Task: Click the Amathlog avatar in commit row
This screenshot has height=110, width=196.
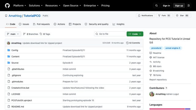Action: coord(9,43)
